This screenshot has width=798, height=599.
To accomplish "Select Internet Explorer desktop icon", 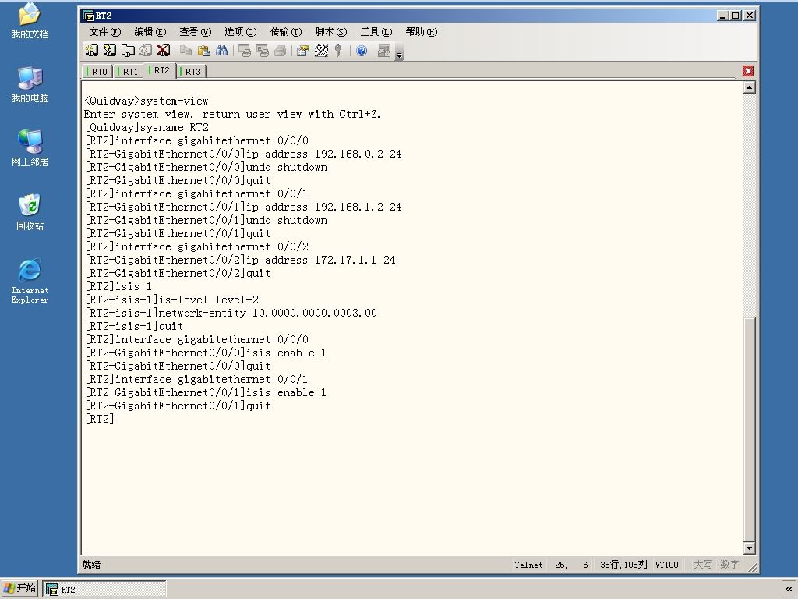I will click(x=30, y=282).
